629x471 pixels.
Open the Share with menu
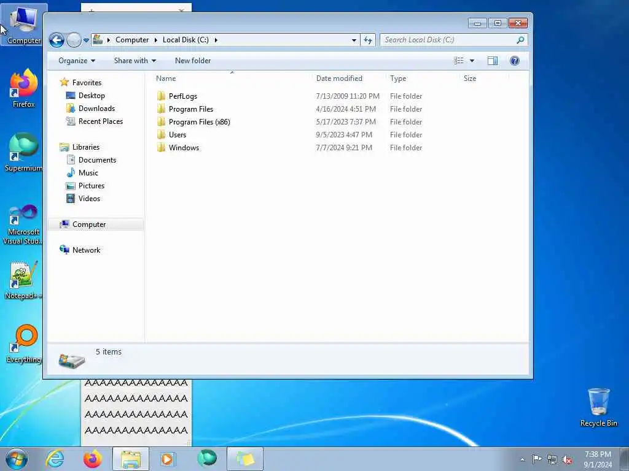click(x=135, y=61)
